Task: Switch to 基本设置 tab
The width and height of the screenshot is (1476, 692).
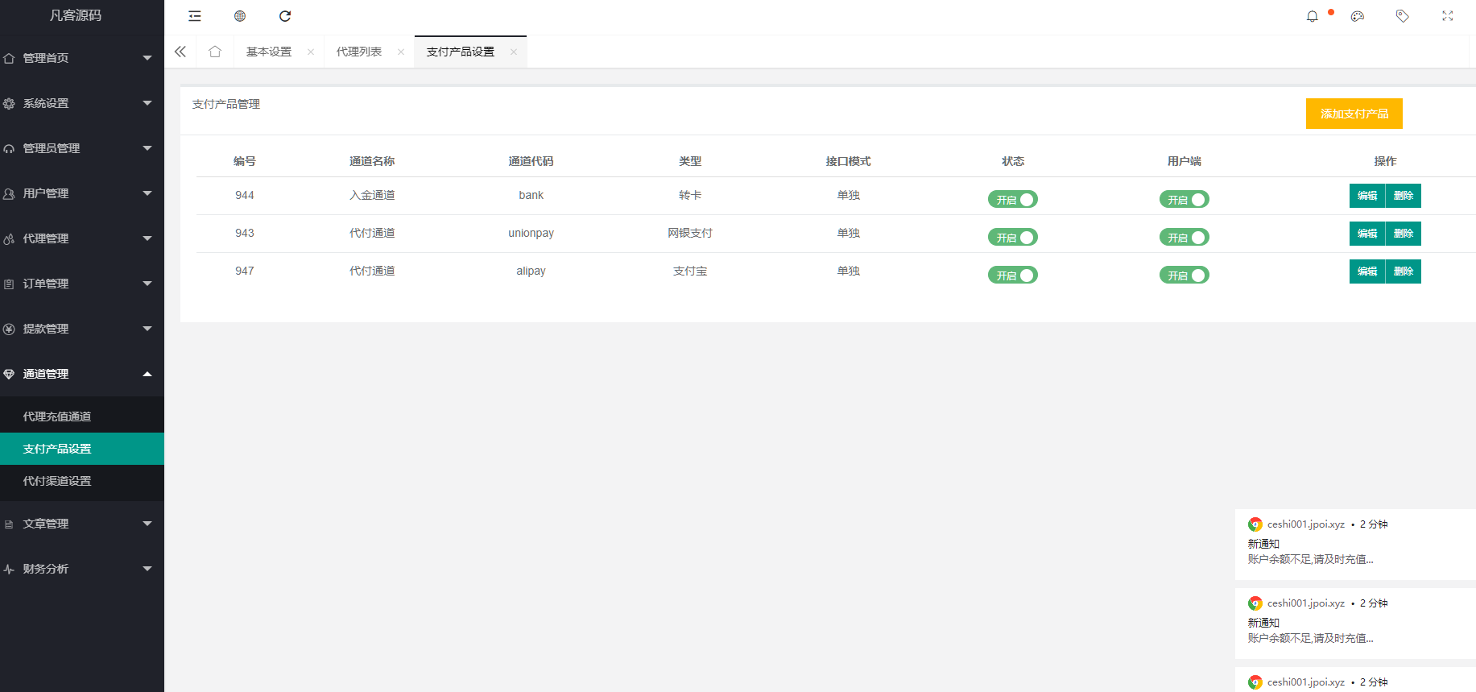Action: coord(269,52)
